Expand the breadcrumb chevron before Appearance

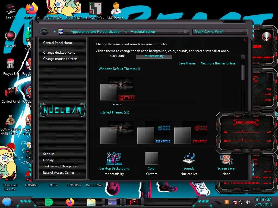click(66, 31)
